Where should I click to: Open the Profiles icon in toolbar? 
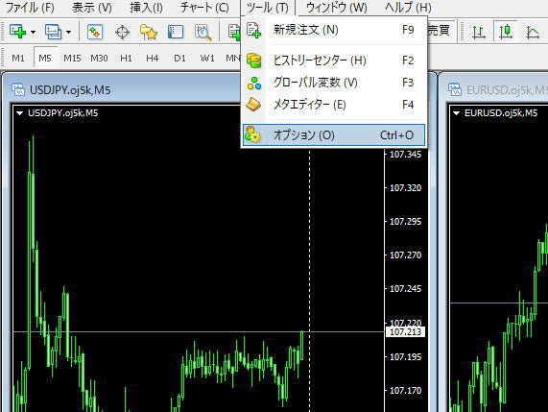[x=53, y=32]
